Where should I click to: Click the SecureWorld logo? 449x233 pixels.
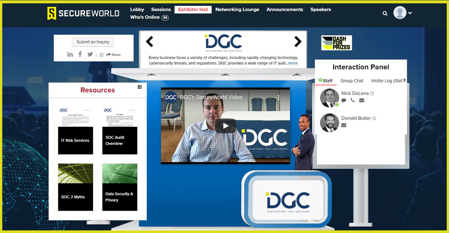pos(83,13)
